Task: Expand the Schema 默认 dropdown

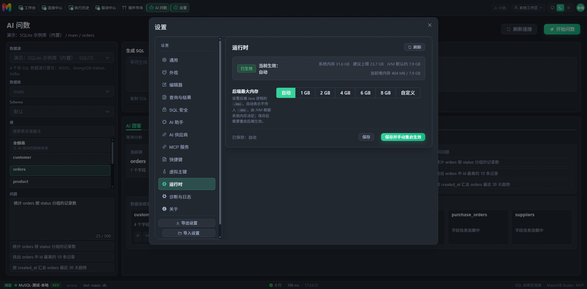Action: point(62,112)
